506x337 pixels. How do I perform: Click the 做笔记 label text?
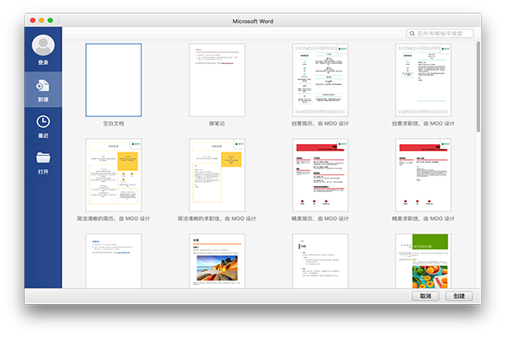217,124
